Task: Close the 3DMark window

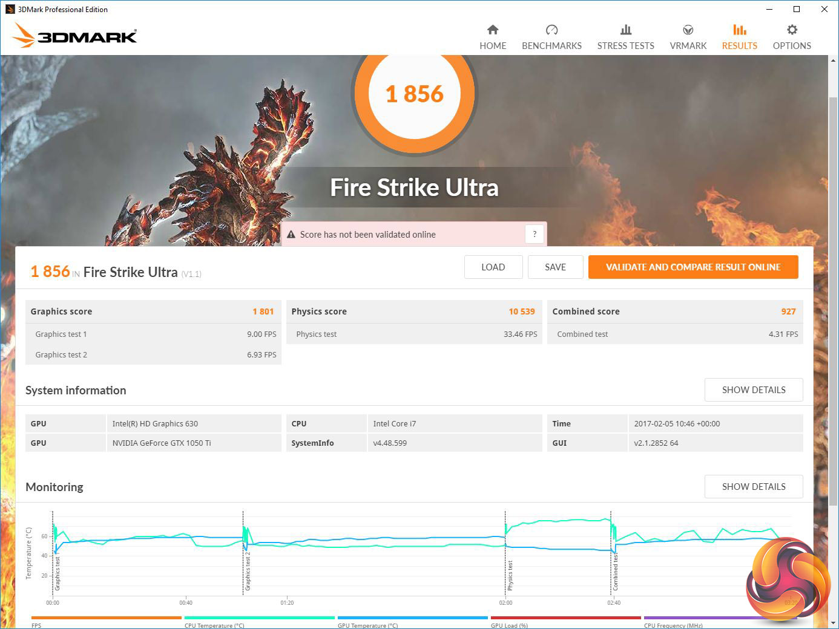Action: pyautogui.click(x=824, y=9)
